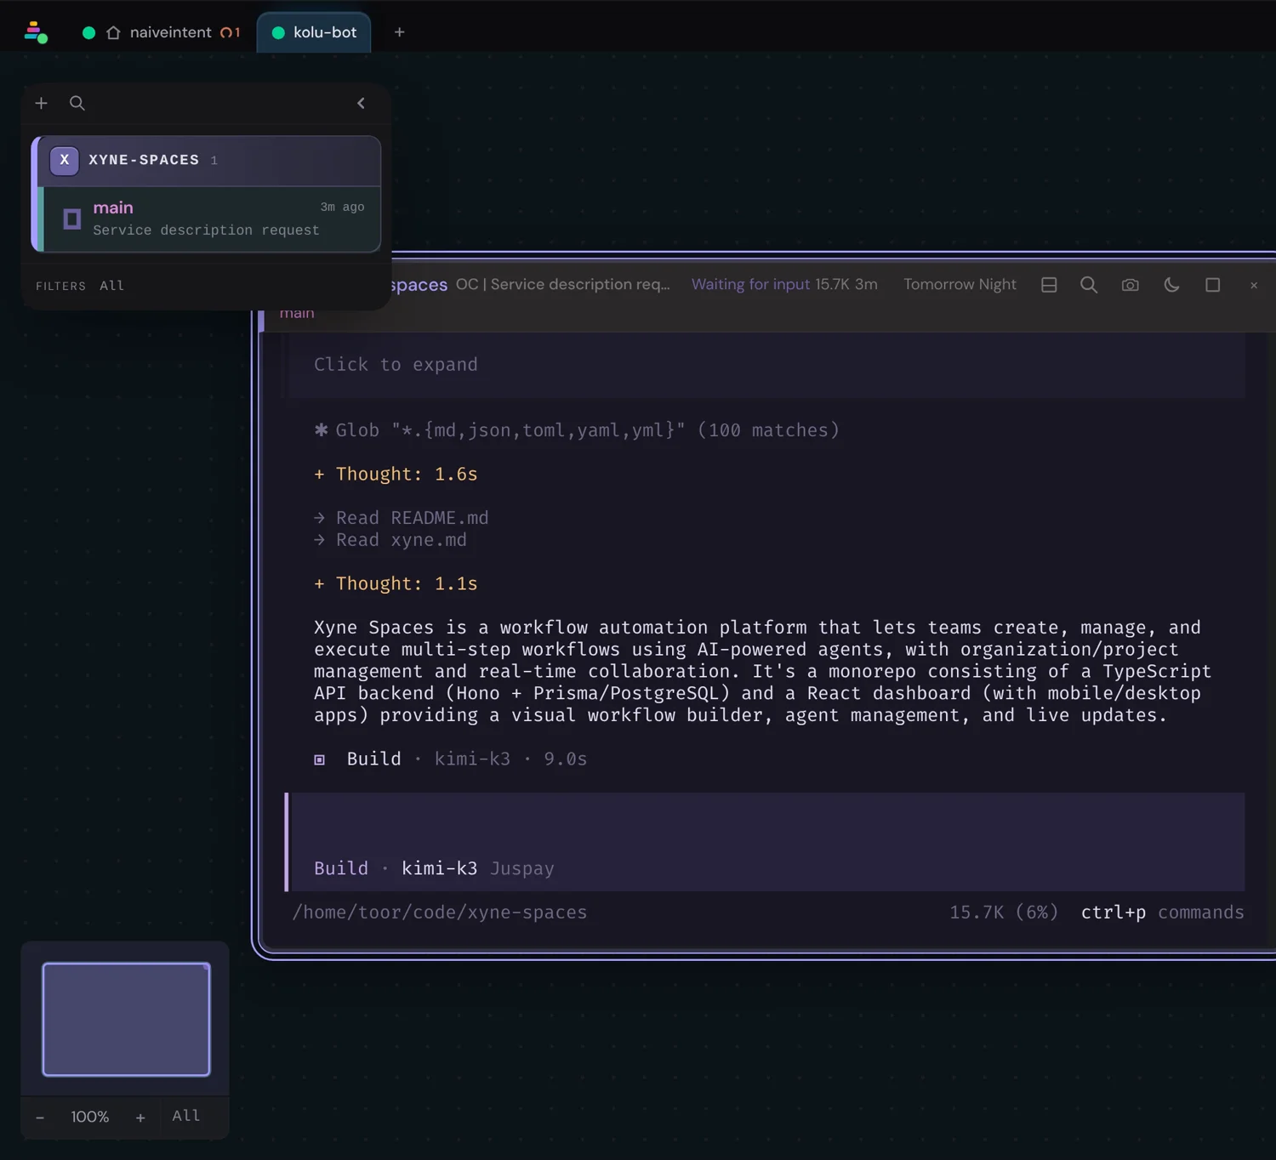1276x1160 pixels.
Task: Click All next to zoom controls
Action: point(186,1116)
